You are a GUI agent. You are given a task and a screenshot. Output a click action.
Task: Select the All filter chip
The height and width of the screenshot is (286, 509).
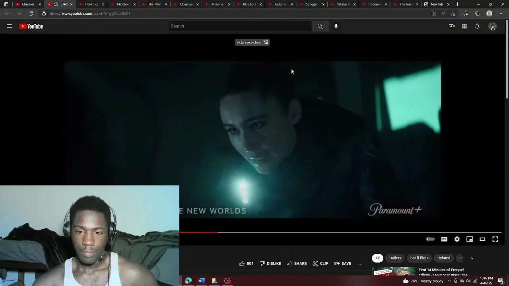(x=377, y=258)
